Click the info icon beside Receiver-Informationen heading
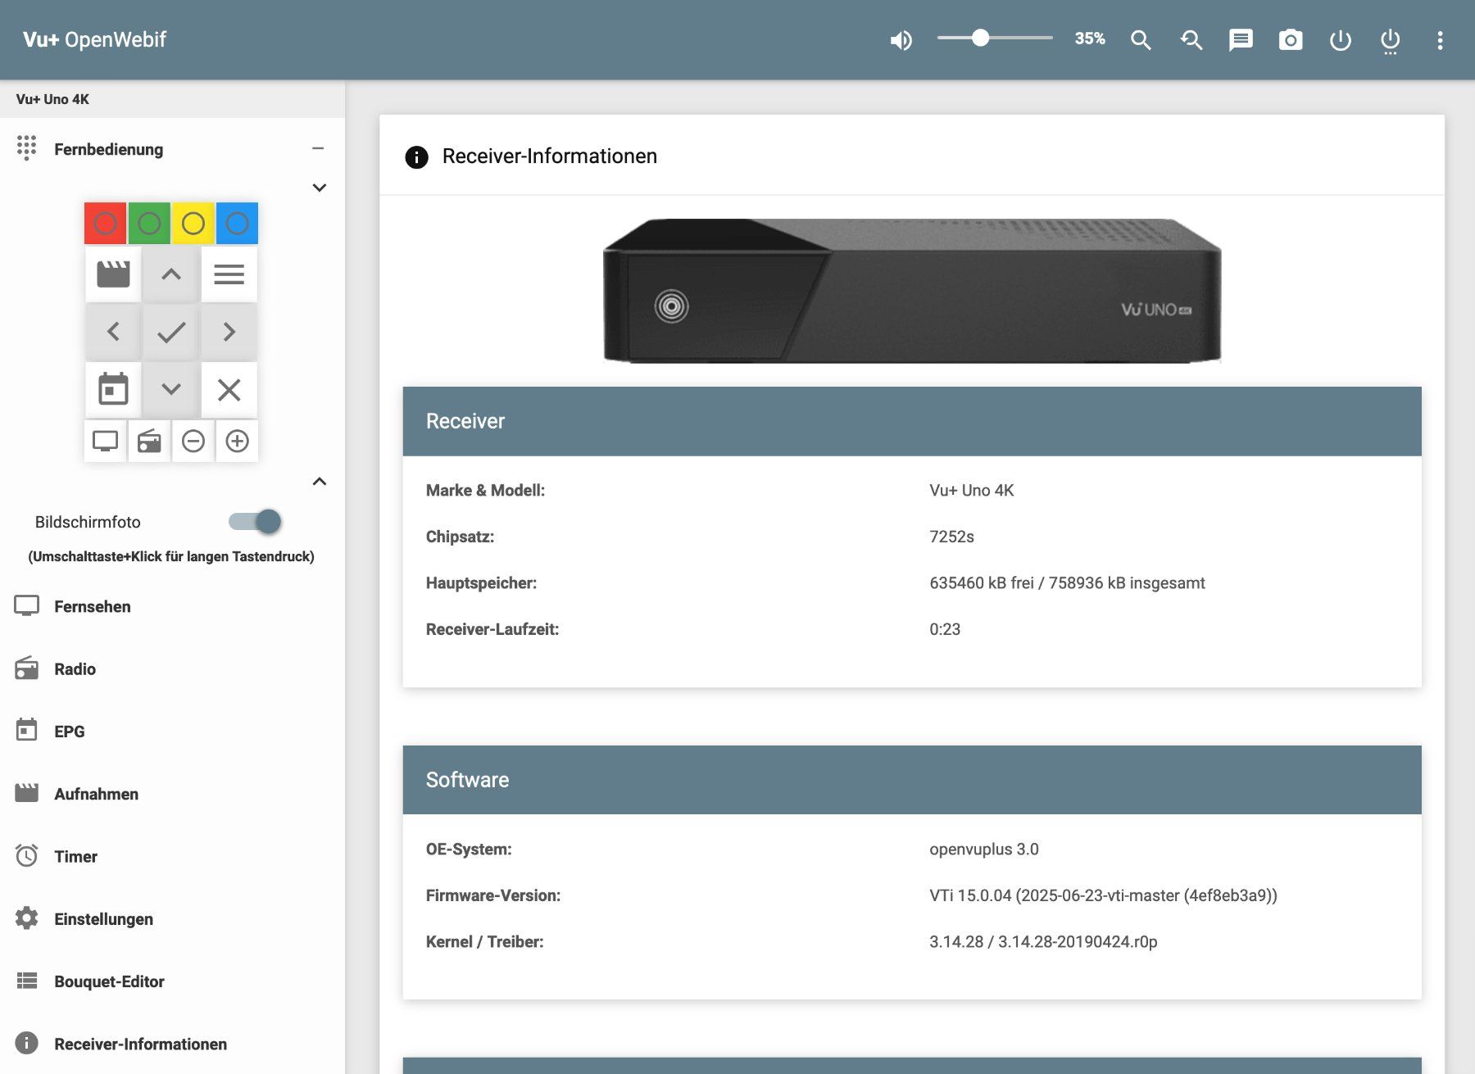The height and width of the screenshot is (1074, 1475). 416,156
